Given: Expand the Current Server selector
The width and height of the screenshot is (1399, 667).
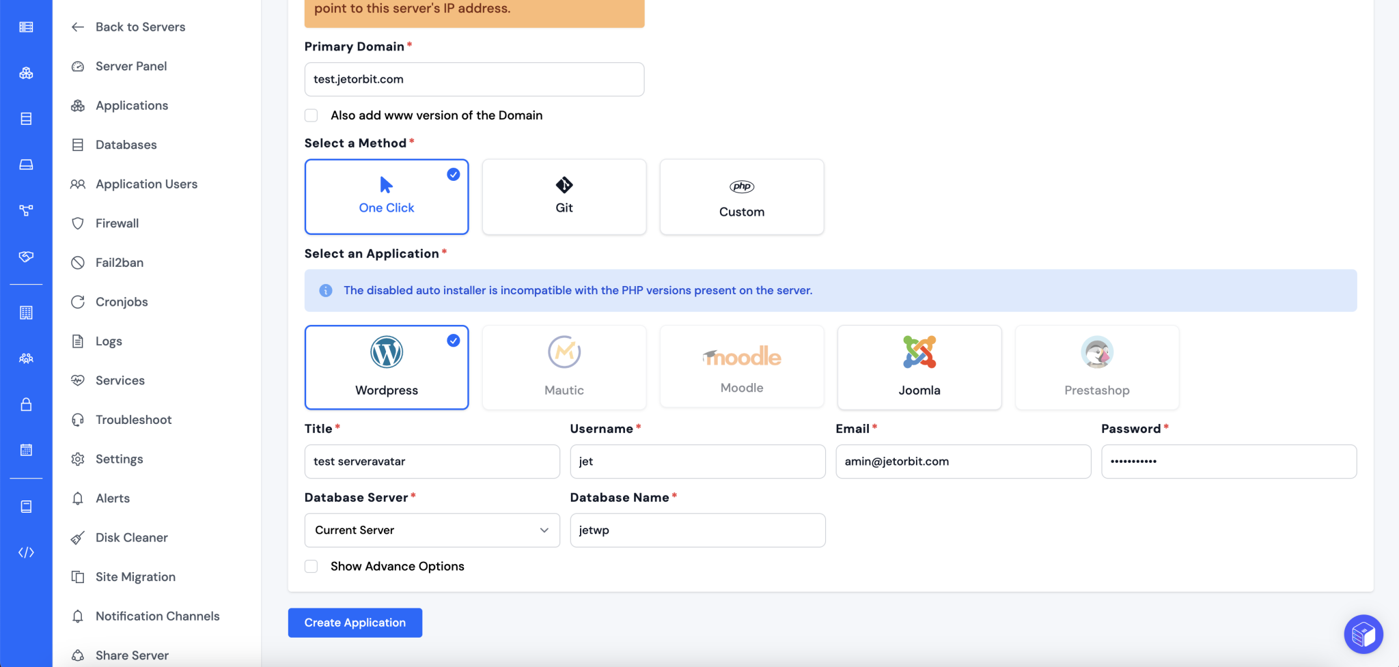Looking at the screenshot, I should tap(431, 530).
